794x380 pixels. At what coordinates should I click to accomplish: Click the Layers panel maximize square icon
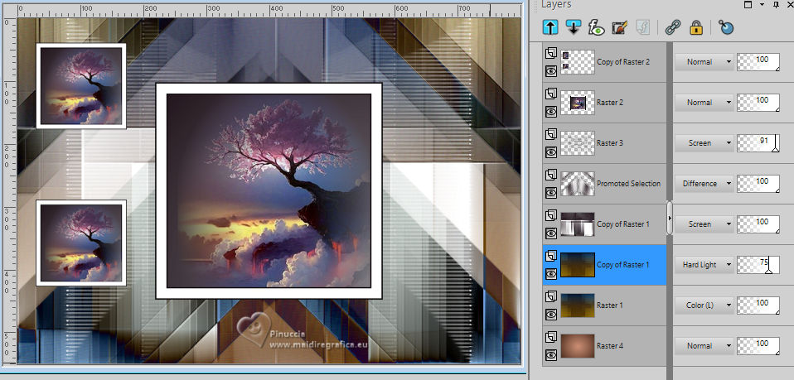(x=748, y=5)
